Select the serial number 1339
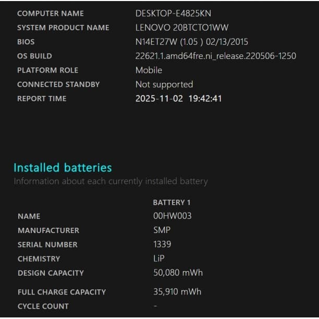Screen dimensions: 319x319 pyautogui.click(x=162, y=244)
